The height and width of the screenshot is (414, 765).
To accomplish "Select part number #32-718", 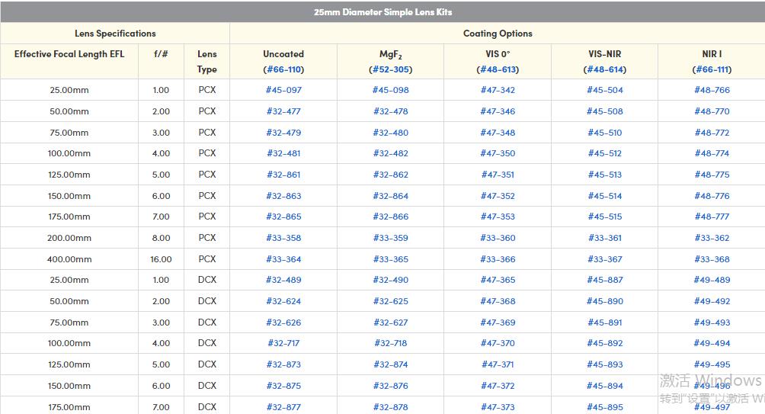I will (x=390, y=343).
